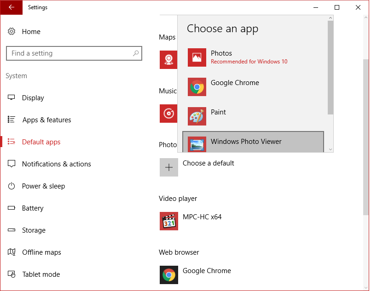The height and width of the screenshot is (291, 377).
Task: Click the Web browser Google Chrome icon
Action: point(169,274)
